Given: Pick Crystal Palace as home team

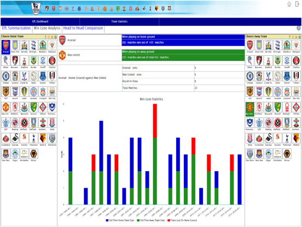Looking at the screenshot, I should [24, 77].
